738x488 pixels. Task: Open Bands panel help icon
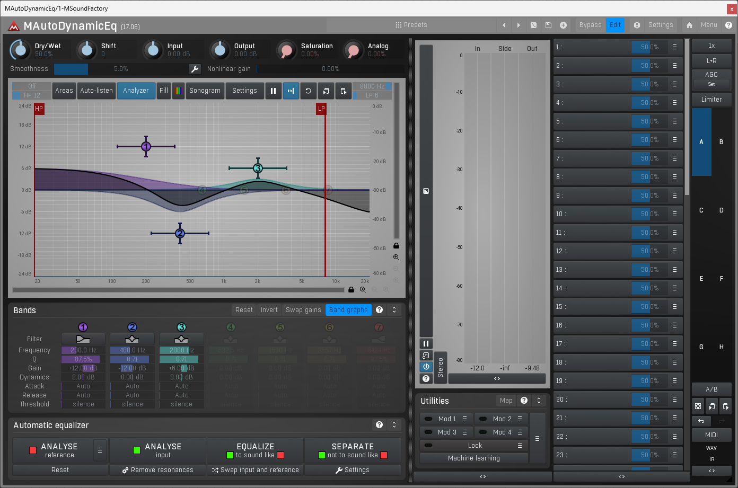coord(379,310)
